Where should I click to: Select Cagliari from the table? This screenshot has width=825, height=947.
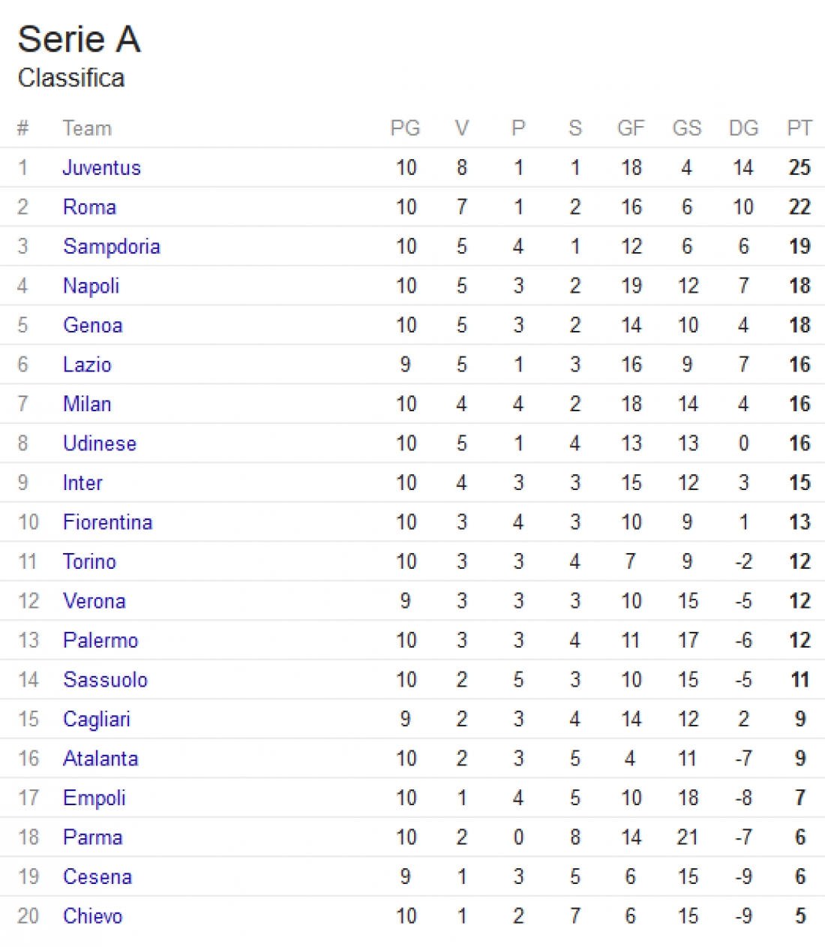click(96, 719)
